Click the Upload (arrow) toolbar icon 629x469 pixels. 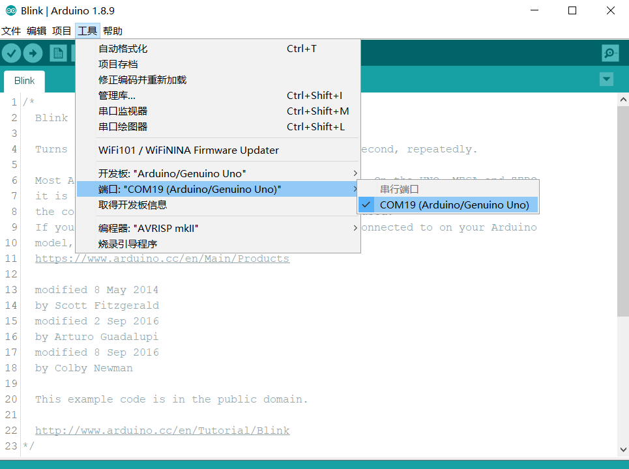click(33, 53)
